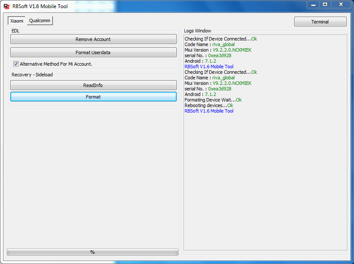Close the RBSoft window
The width and height of the screenshot is (354, 264).
point(341,5)
